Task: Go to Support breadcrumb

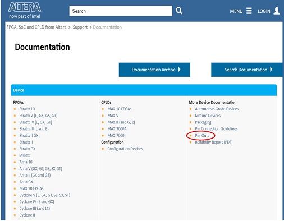Action: tap(80, 27)
